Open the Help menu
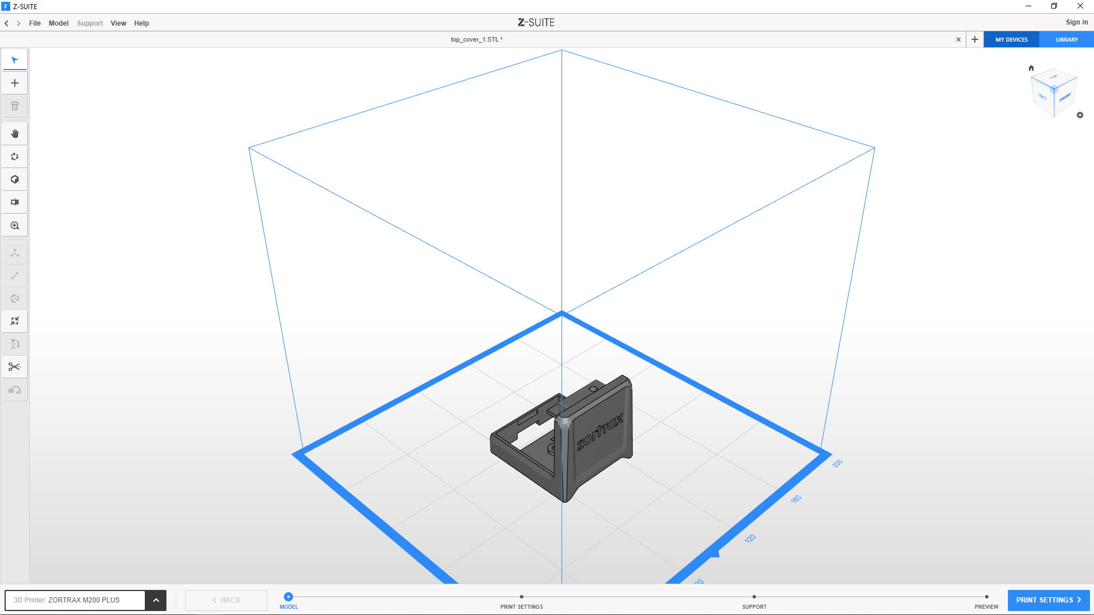Viewport: 1094px width, 615px height. pyautogui.click(x=141, y=23)
